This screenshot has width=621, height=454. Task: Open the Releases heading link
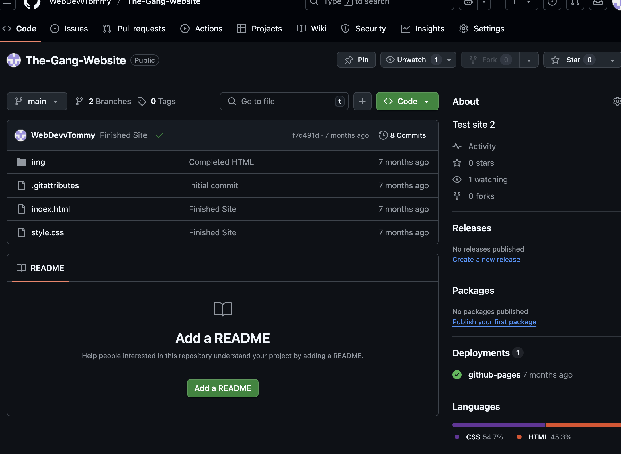[x=472, y=228]
